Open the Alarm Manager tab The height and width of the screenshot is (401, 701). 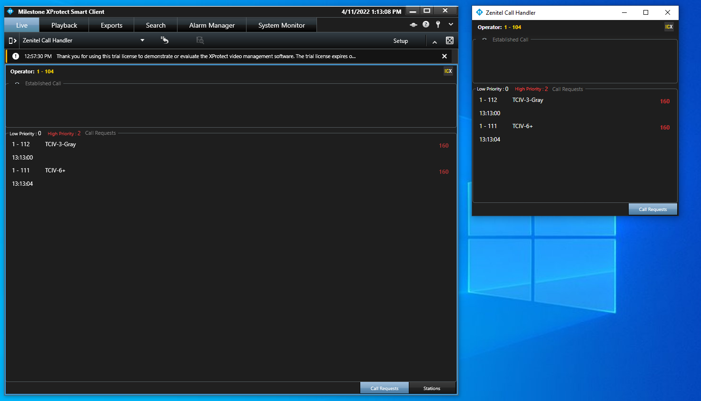pyautogui.click(x=212, y=25)
